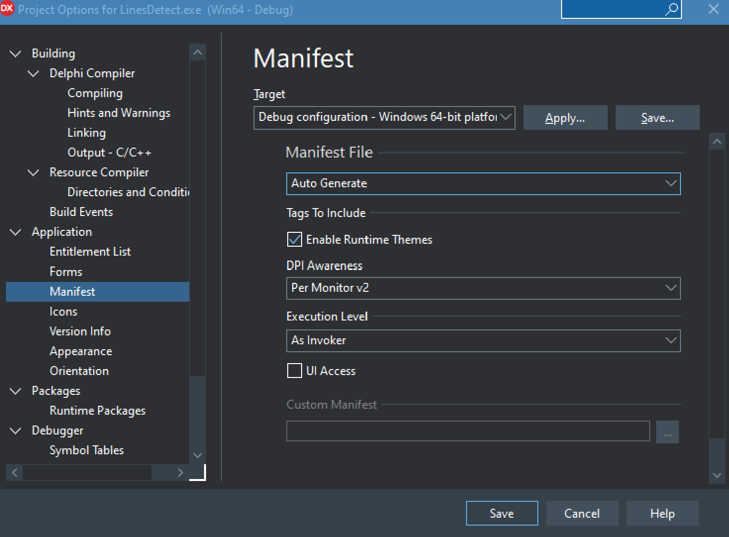729x537 pixels.
Task: Enable the UI Access checkbox
Action: [x=295, y=371]
